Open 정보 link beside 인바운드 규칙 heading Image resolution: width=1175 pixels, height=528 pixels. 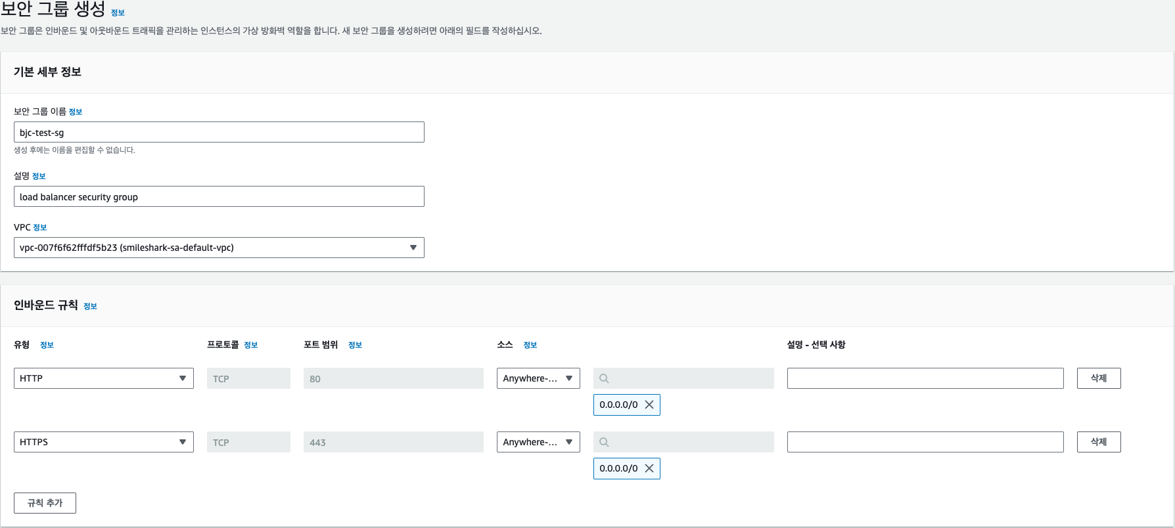[90, 306]
